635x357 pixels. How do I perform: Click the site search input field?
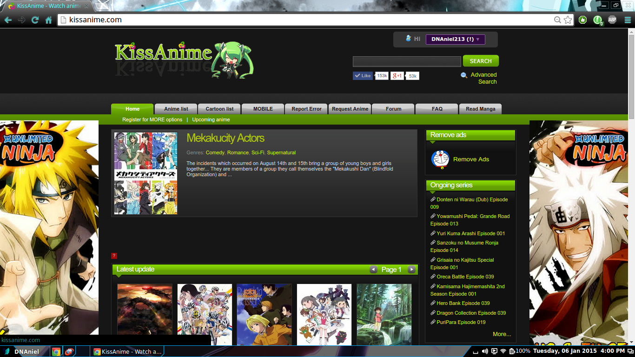click(407, 61)
